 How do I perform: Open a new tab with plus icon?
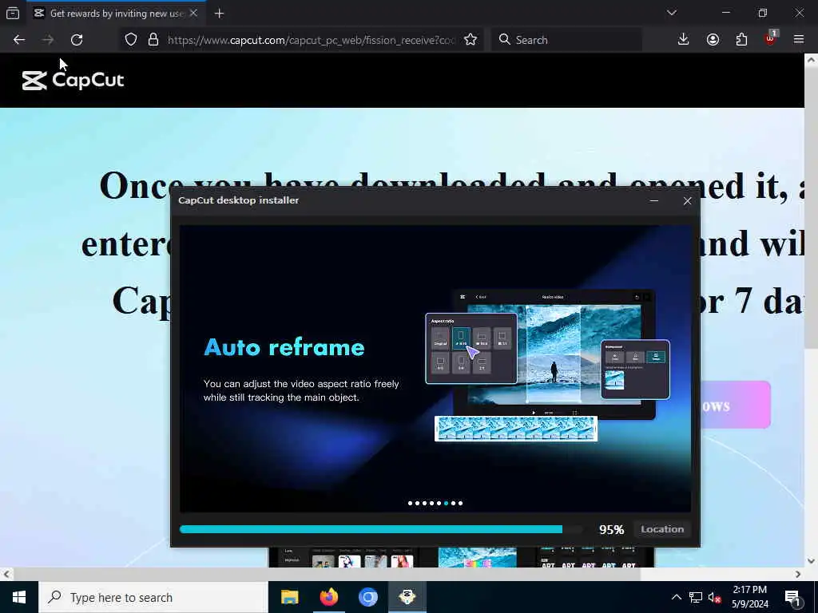[219, 14]
